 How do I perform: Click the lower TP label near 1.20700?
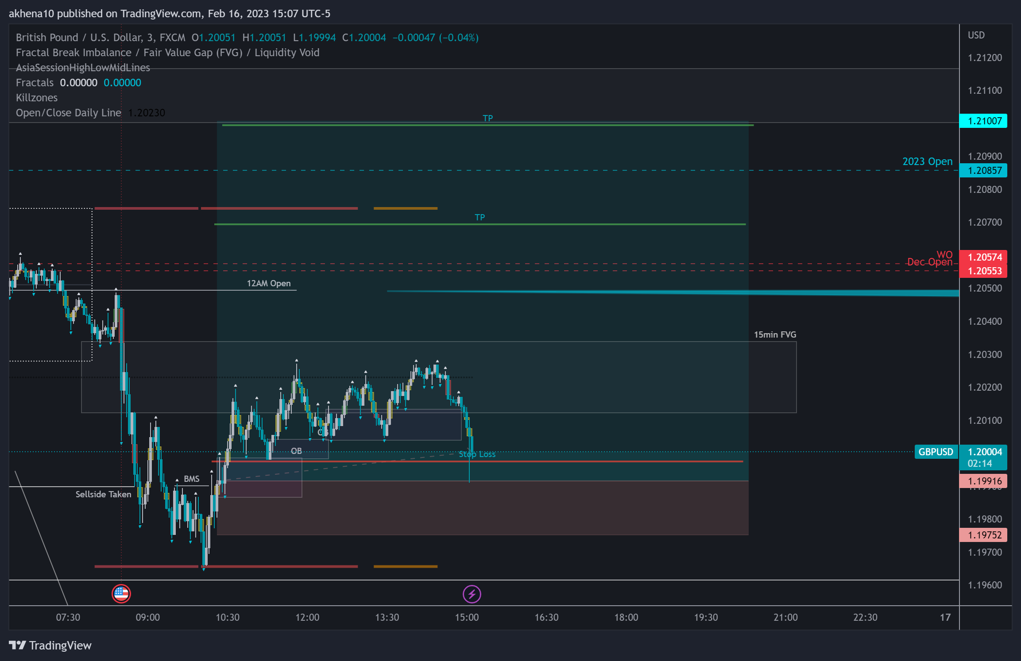(480, 217)
